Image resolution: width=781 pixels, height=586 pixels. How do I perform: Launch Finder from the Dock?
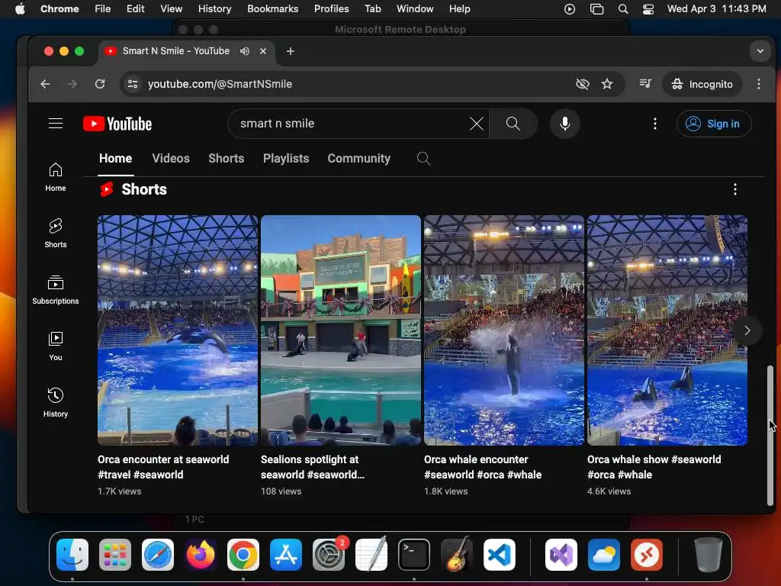click(x=72, y=555)
